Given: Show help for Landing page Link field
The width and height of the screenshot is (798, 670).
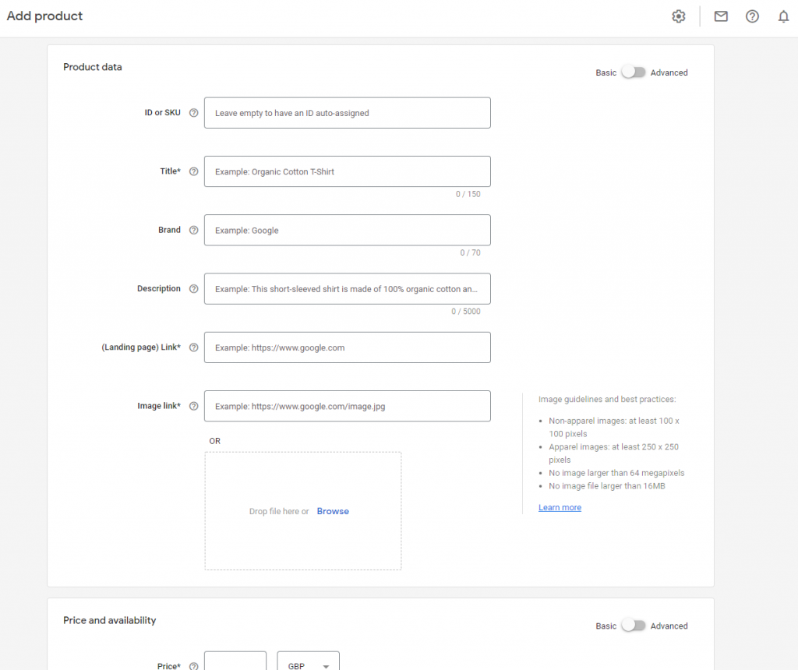Looking at the screenshot, I should tap(193, 347).
